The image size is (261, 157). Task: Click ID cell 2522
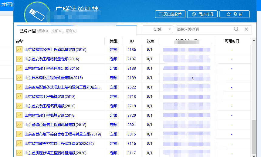click(x=132, y=87)
